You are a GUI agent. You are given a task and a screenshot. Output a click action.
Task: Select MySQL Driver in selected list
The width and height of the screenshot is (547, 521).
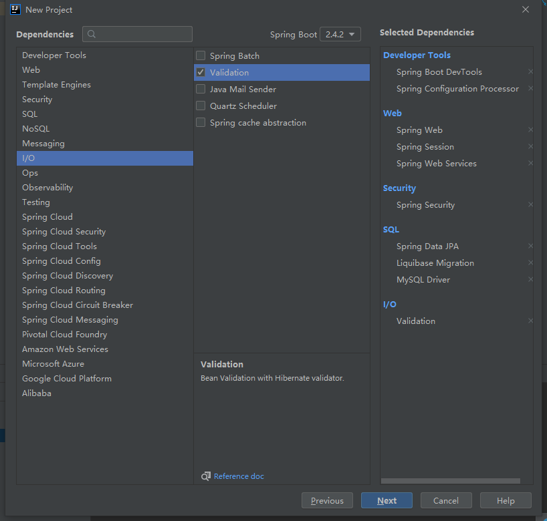point(423,280)
